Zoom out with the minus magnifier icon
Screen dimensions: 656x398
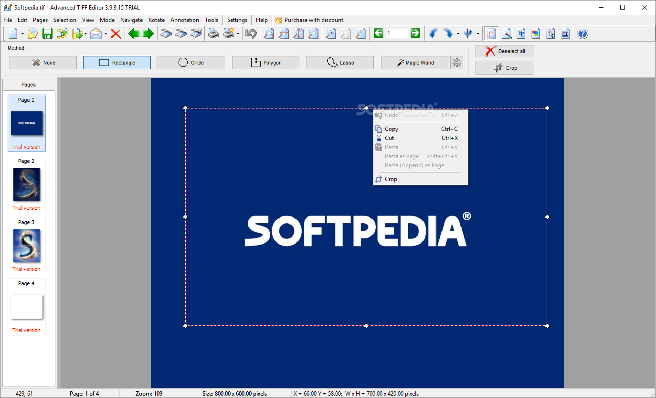[360, 33]
